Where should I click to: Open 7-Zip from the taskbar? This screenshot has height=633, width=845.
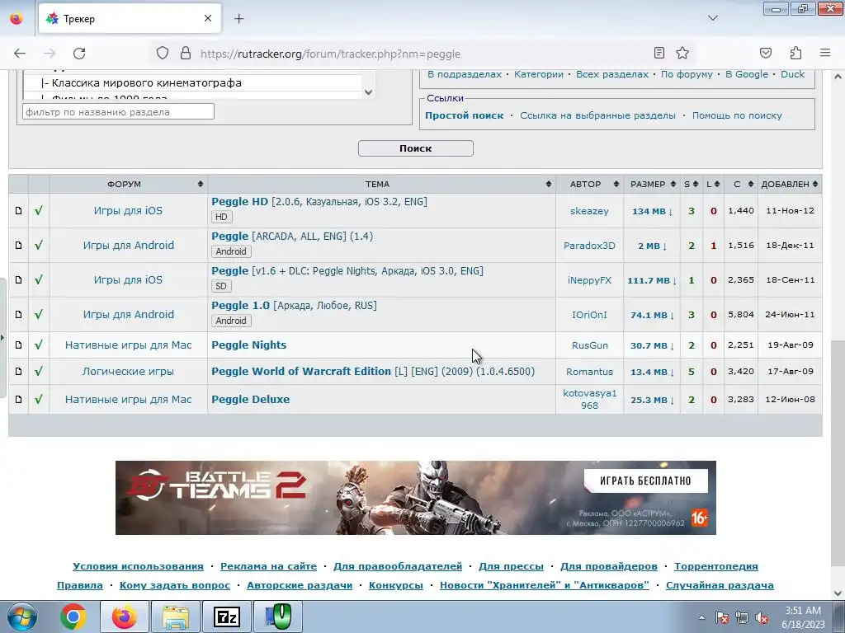[x=226, y=617]
